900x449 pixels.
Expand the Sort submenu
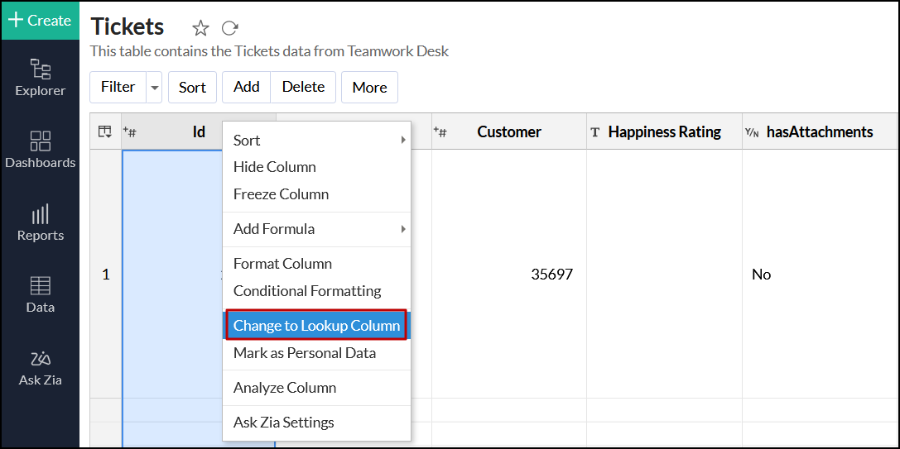(317, 141)
